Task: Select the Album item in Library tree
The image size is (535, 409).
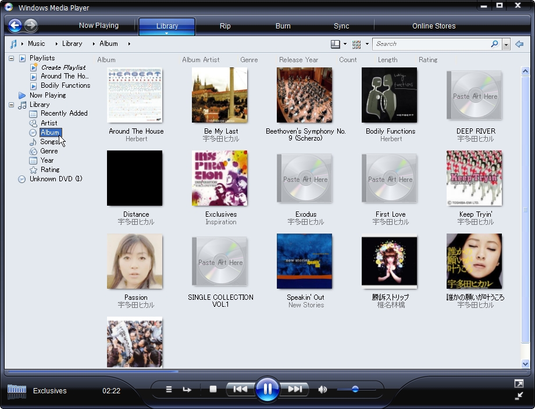Action: coord(50,132)
